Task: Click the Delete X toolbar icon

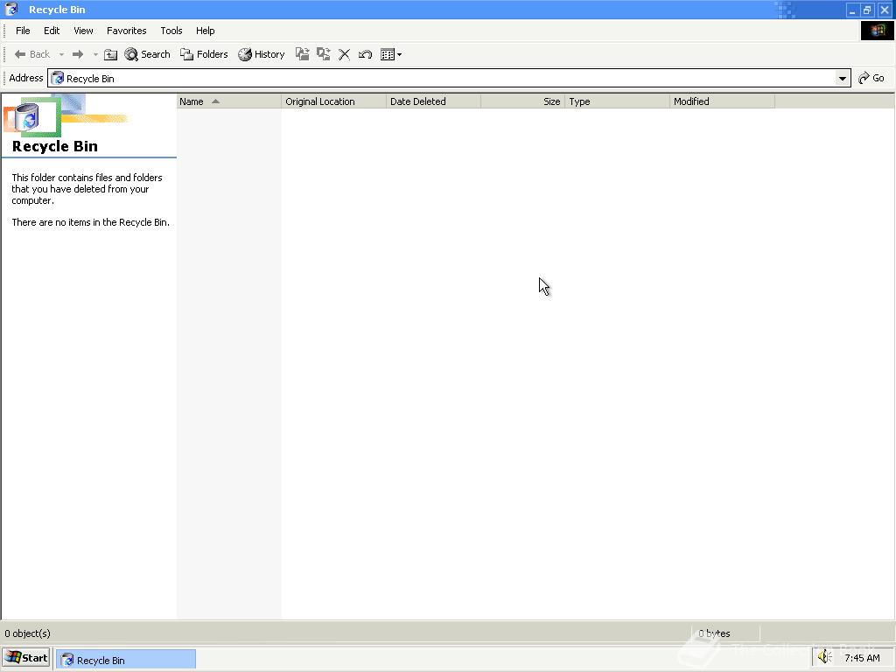Action: (x=344, y=54)
